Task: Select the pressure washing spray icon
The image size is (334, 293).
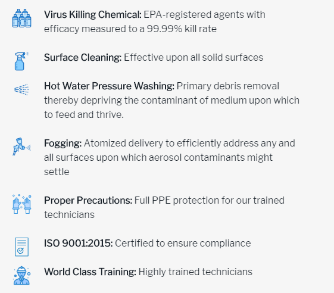Action: point(21,89)
